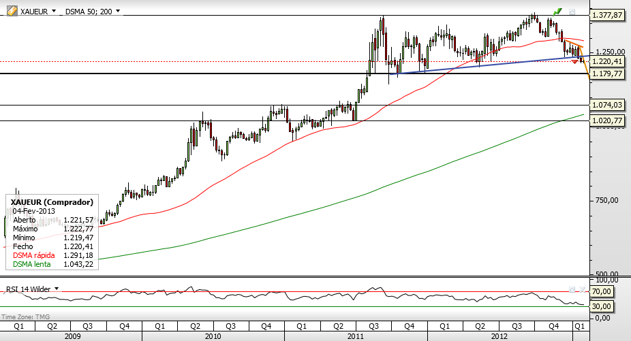Click the 2011 year label on time axis
The image size is (631, 341).
click(356, 336)
